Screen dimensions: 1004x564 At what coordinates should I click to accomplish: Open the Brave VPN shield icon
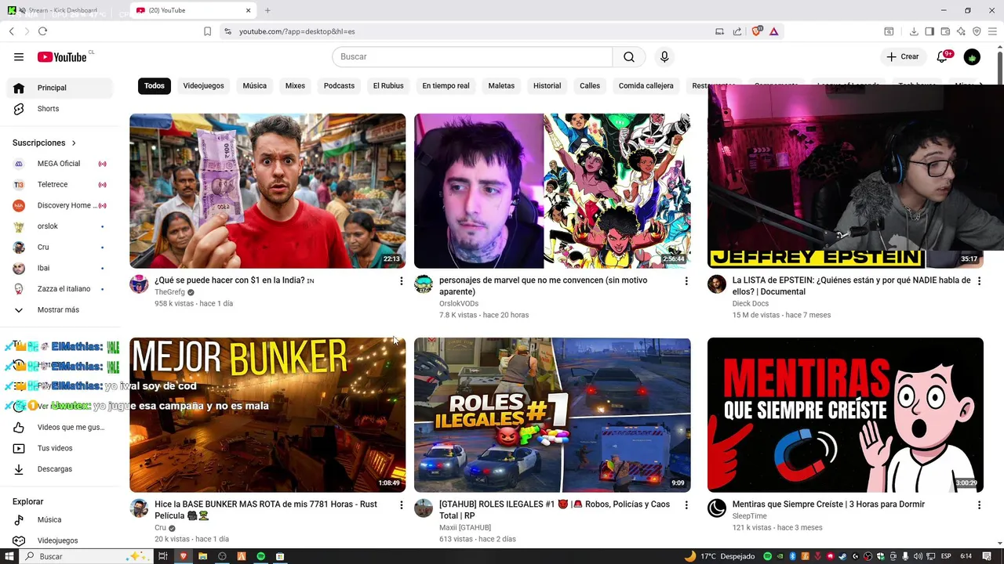point(977,31)
